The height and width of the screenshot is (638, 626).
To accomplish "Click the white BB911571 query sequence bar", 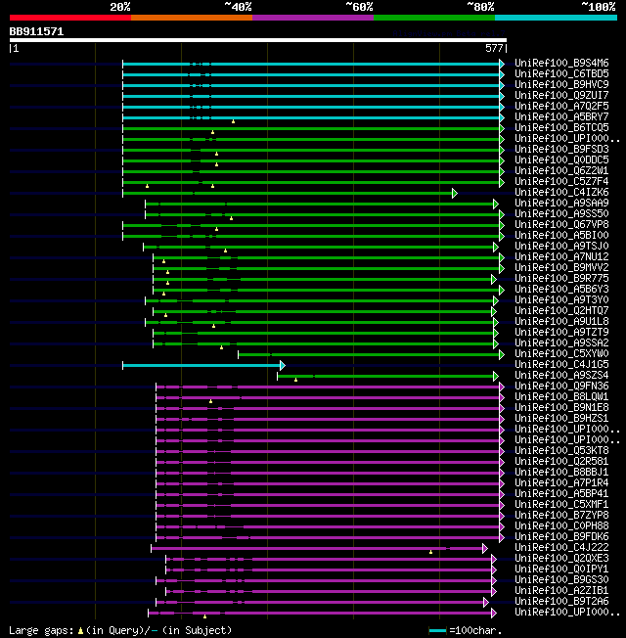I will click(x=258, y=40).
